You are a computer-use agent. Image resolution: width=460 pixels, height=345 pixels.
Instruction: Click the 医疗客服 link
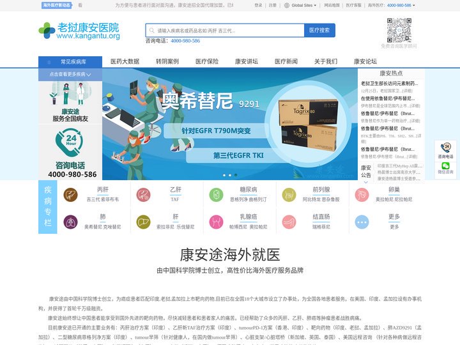353,5
